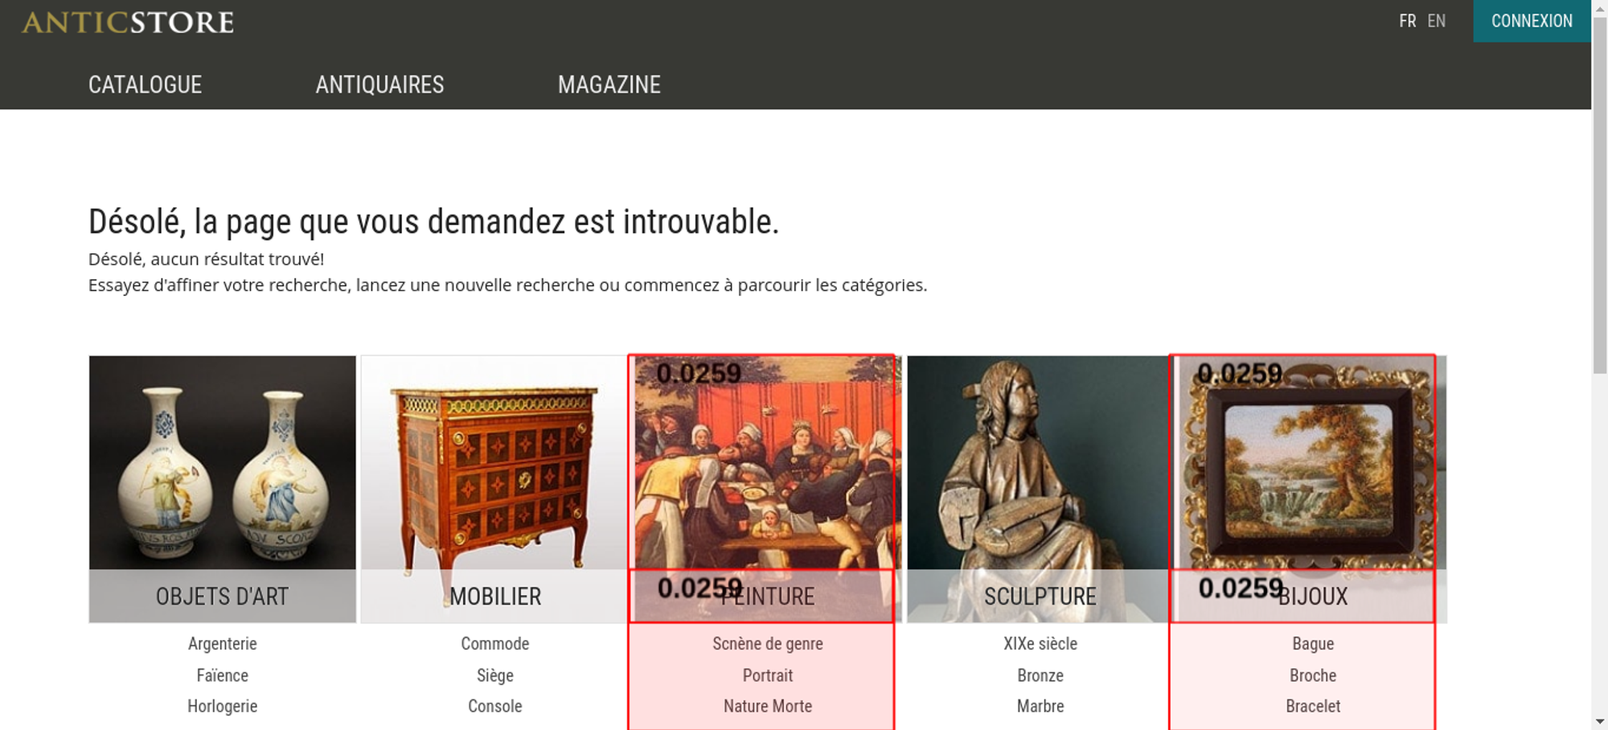Open the Objets d'Art vases thumbnail
1608x730 pixels.
click(223, 489)
